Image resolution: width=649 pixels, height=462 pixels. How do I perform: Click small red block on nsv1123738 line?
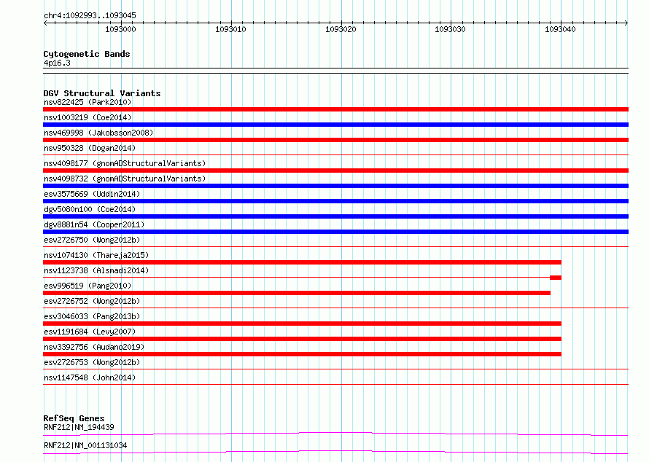coord(556,278)
